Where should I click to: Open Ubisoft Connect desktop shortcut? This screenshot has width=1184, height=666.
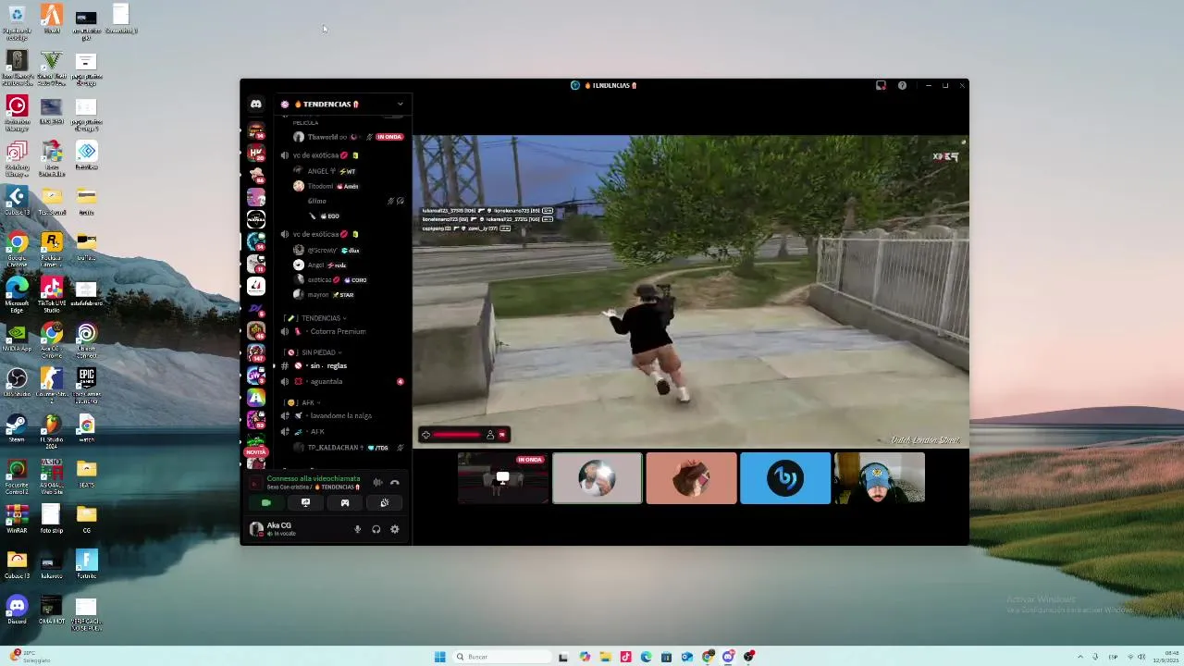click(86, 339)
